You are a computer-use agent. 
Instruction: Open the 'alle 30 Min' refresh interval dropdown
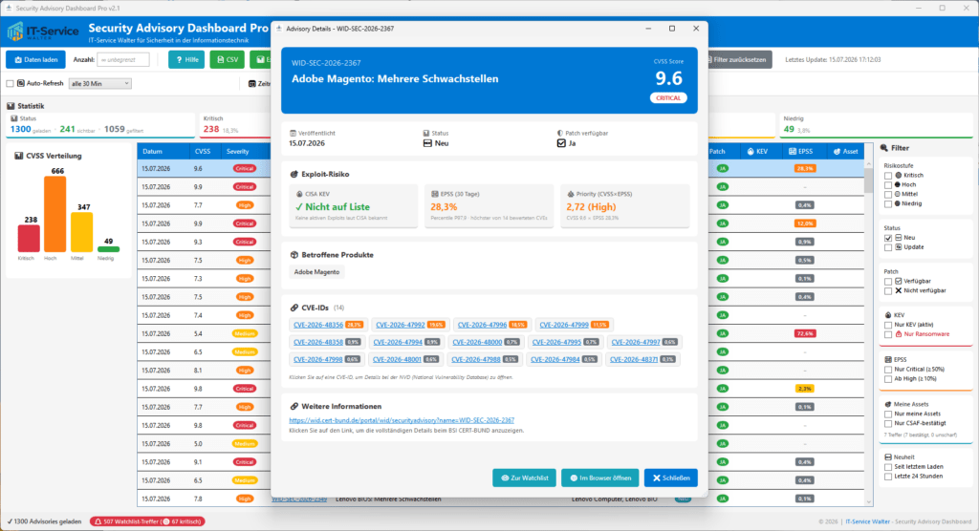(x=99, y=83)
